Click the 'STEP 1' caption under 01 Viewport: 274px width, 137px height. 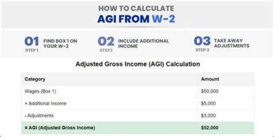click(x=32, y=50)
